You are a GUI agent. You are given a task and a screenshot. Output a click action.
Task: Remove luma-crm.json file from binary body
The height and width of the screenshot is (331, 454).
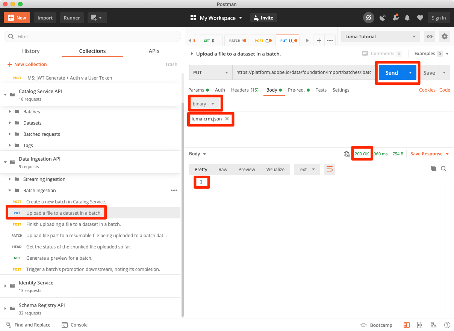tap(227, 118)
